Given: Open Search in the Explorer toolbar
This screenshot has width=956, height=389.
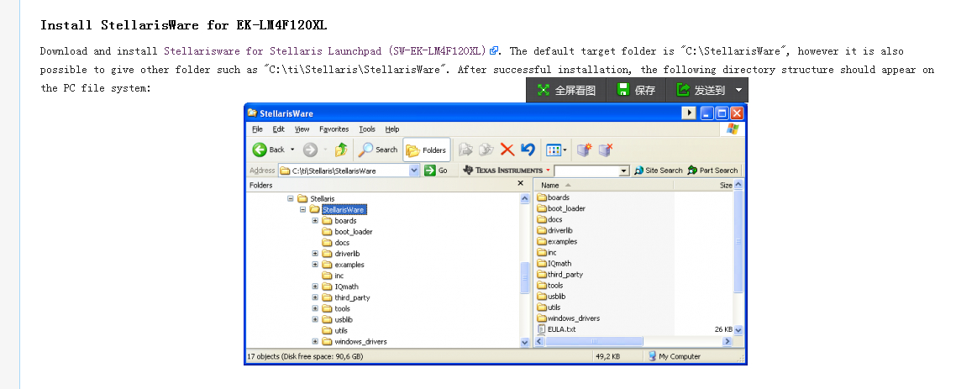Looking at the screenshot, I should 379,150.
